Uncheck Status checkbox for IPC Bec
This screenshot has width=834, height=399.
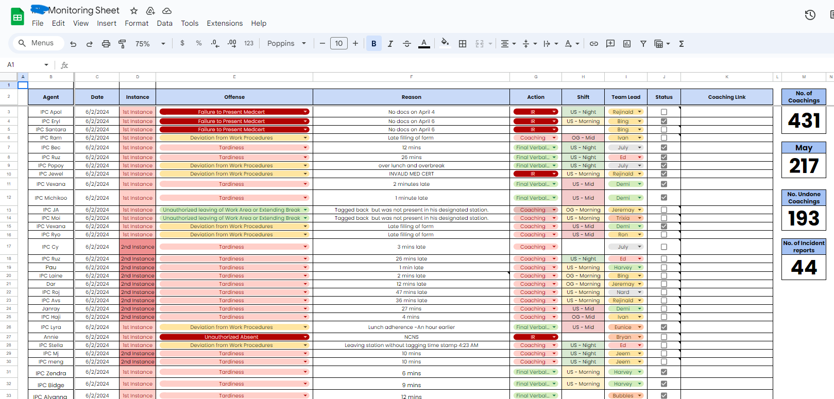click(664, 148)
